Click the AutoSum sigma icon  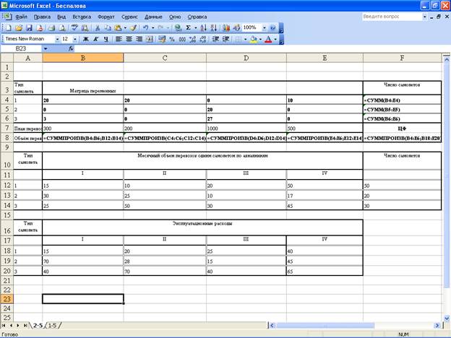(189, 27)
